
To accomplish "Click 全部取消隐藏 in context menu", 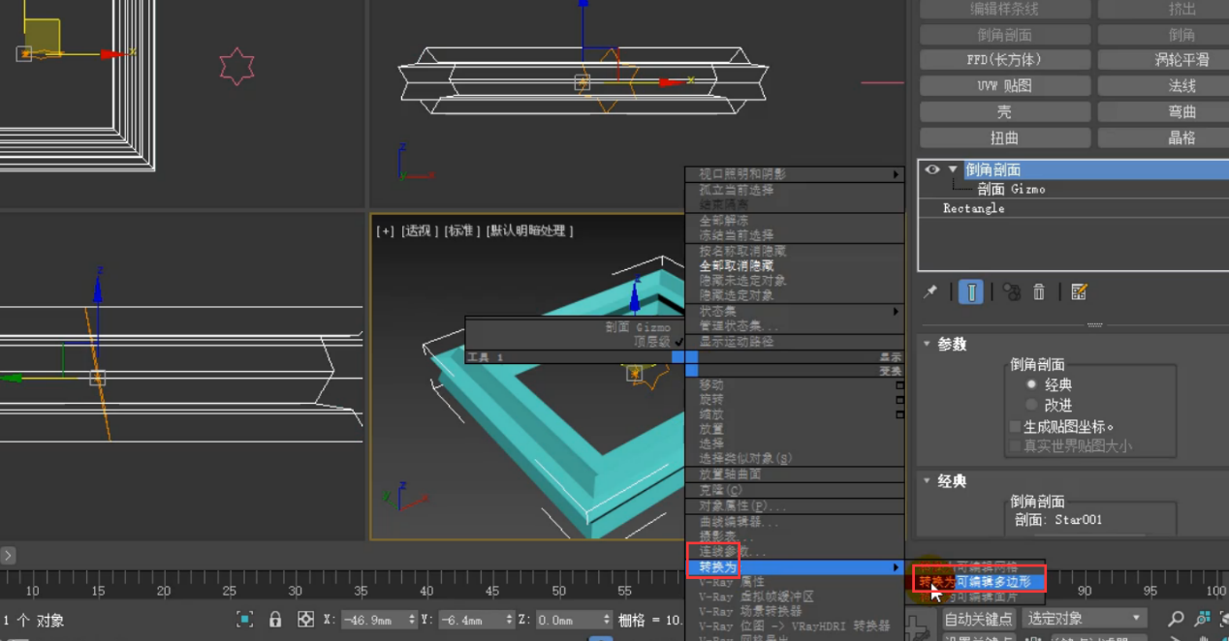I will (737, 265).
